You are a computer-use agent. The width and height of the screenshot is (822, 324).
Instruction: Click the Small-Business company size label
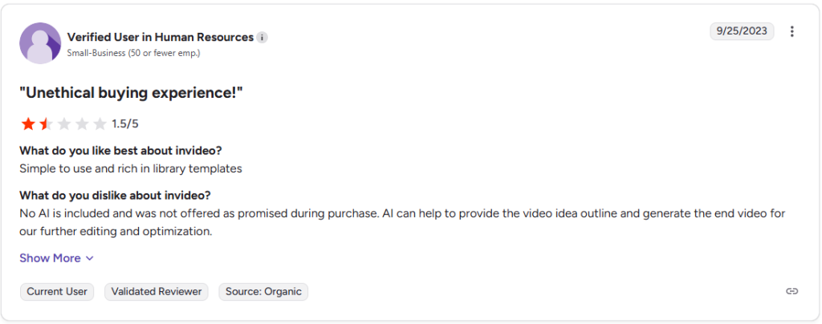(x=133, y=53)
